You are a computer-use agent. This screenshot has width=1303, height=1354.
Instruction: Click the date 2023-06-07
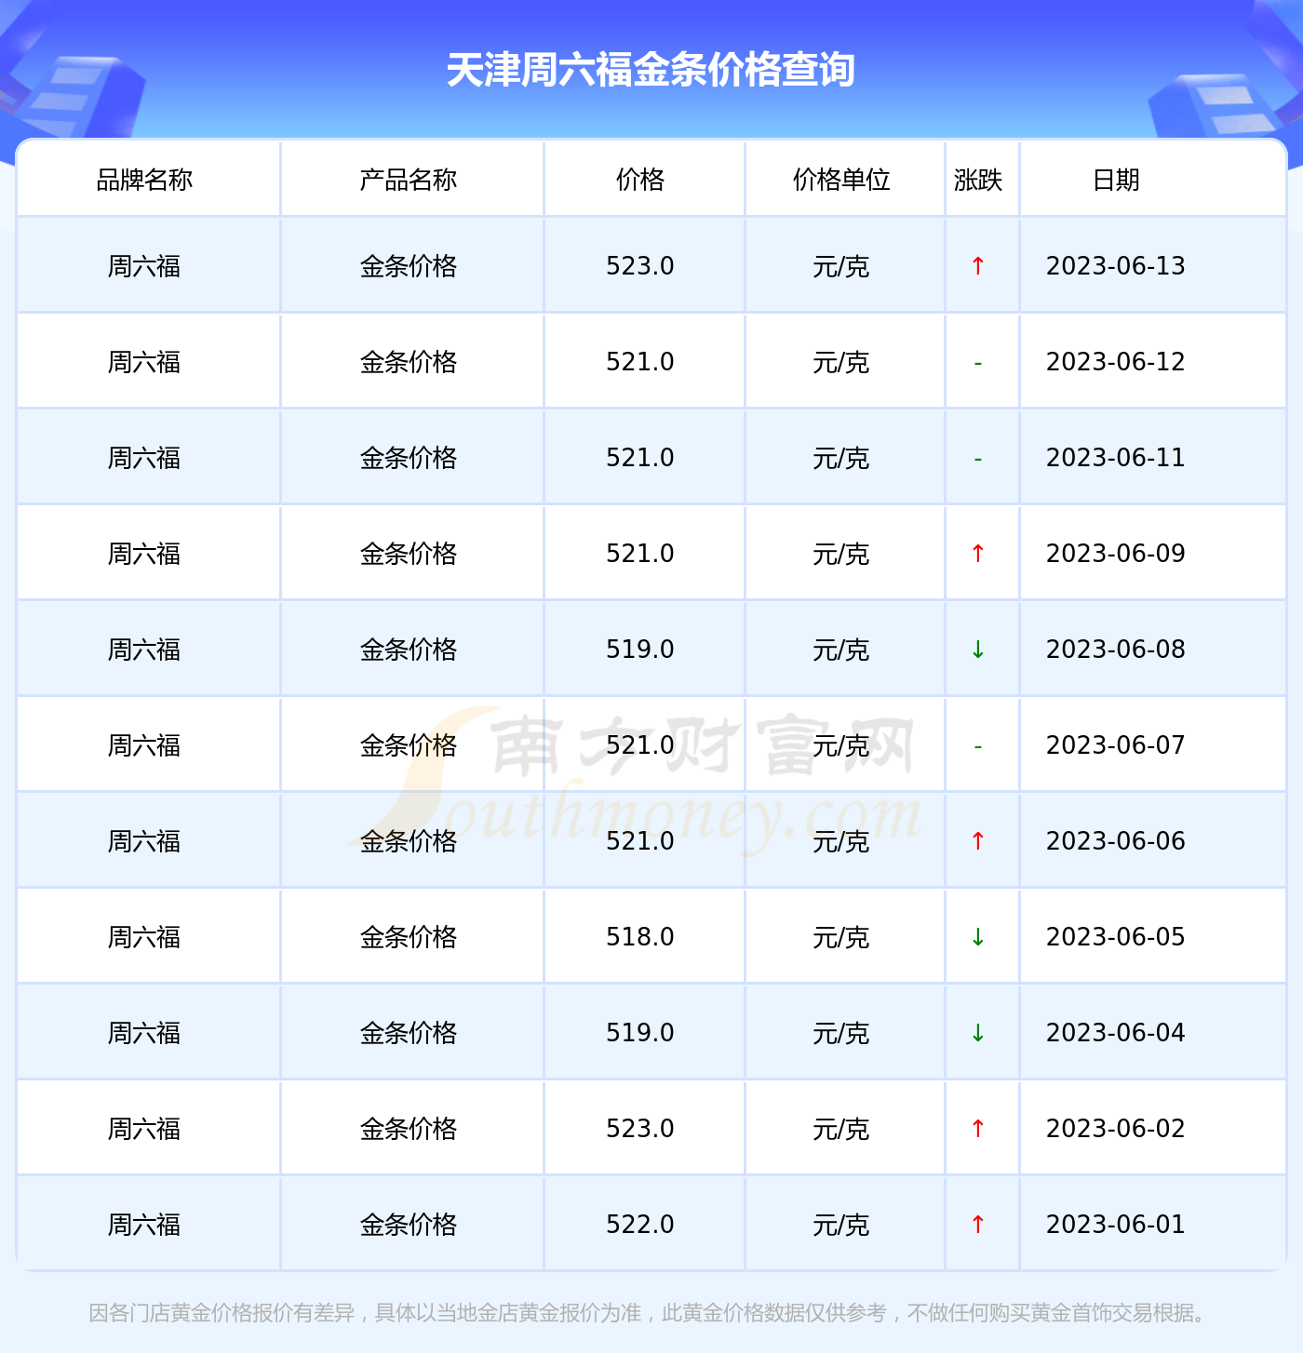pyautogui.click(x=1116, y=745)
